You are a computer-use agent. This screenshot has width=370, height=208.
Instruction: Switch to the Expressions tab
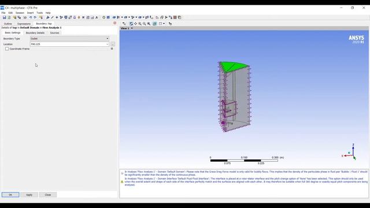[24, 24]
